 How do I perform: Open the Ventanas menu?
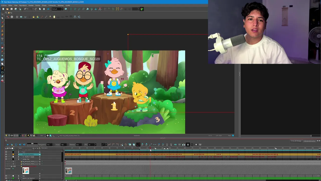60,5
